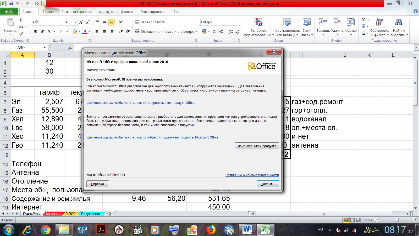419x236 pixels.
Task: Open the font color dropdown arrow
Action: click(x=90, y=32)
